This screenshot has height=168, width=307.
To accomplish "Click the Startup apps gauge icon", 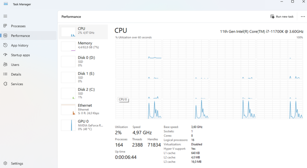I will click(5, 55).
